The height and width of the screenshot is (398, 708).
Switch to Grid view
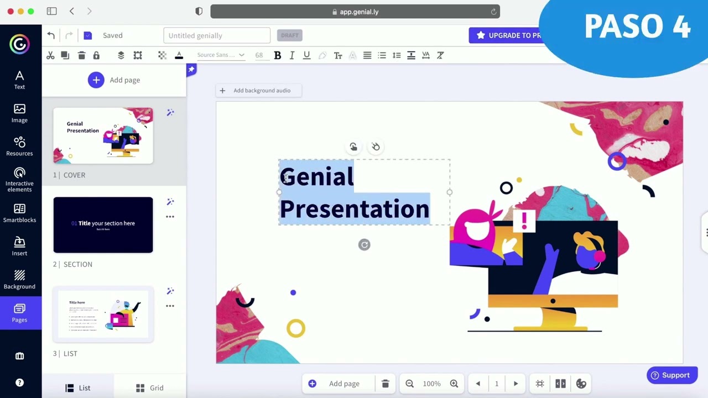coord(150,388)
